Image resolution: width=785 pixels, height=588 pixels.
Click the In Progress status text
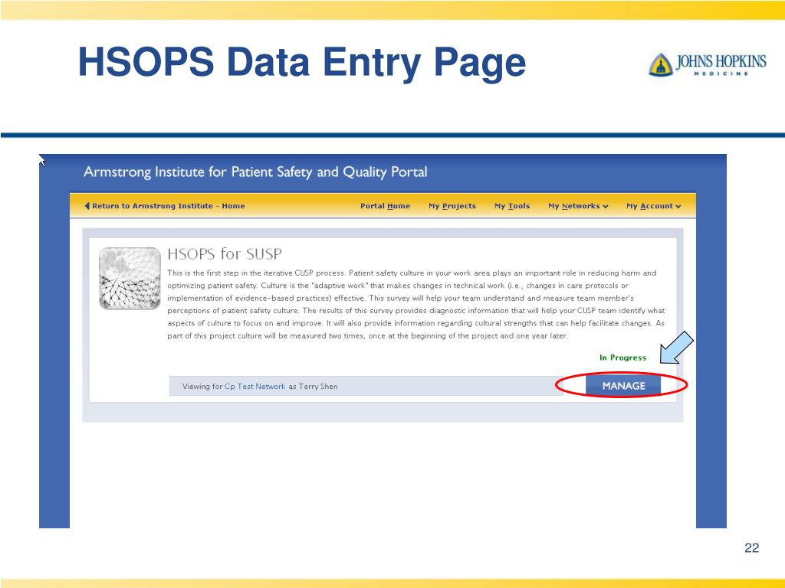[622, 358]
